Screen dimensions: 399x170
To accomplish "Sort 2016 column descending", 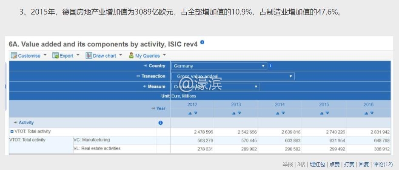I will pos(372,113).
